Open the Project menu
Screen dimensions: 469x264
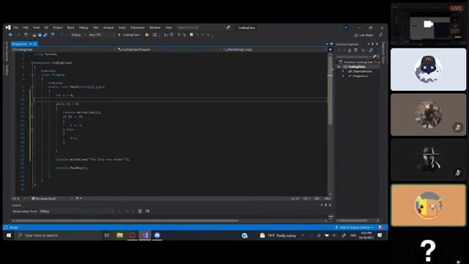[58, 28]
